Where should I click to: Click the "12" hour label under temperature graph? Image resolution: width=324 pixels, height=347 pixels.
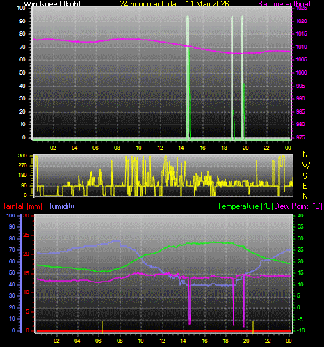(163, 341)
